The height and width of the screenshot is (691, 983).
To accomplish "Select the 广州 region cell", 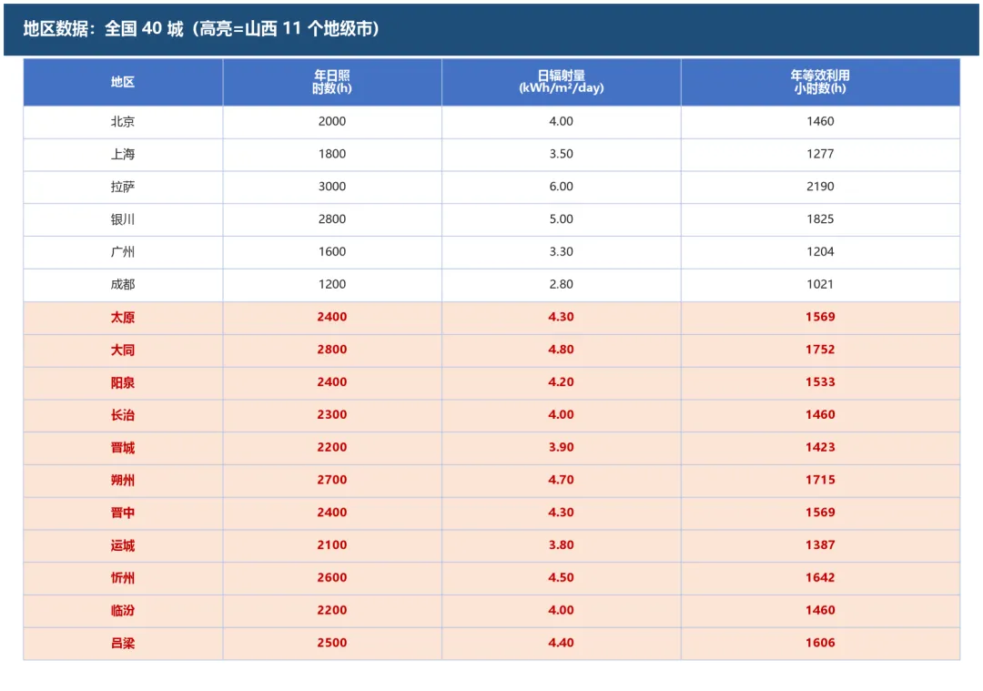I will point(123,252).
